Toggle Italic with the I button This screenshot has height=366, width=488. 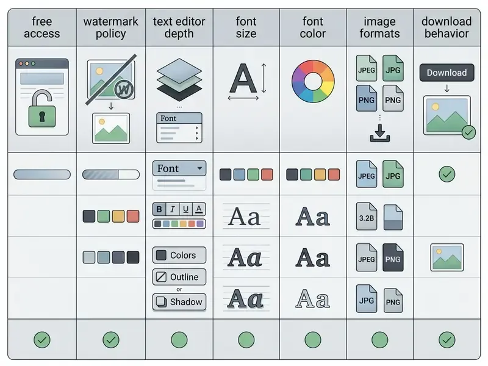173,209
